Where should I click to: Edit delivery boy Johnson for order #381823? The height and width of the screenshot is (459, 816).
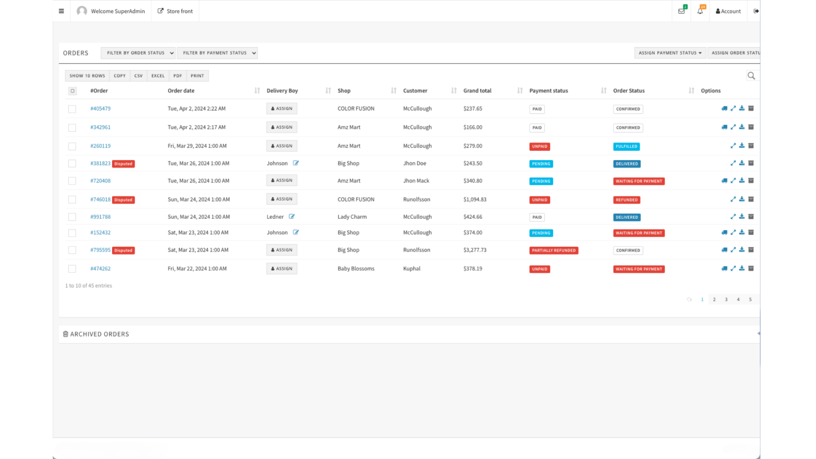tap(296, 163)
